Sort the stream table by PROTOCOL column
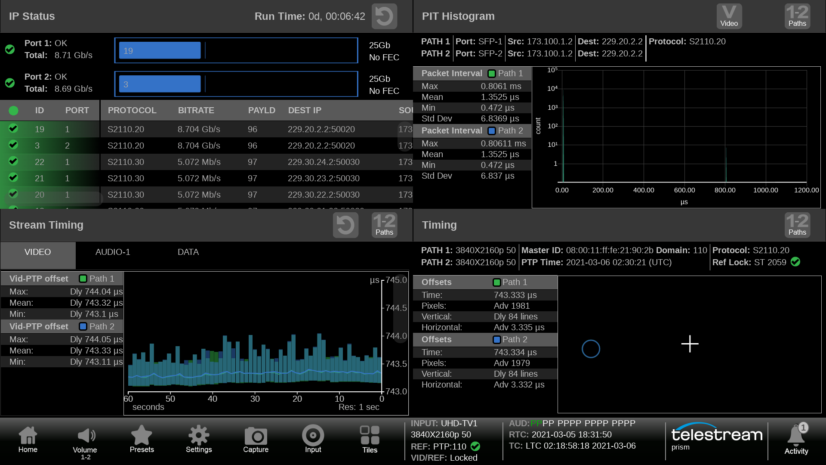 (132, 111)
